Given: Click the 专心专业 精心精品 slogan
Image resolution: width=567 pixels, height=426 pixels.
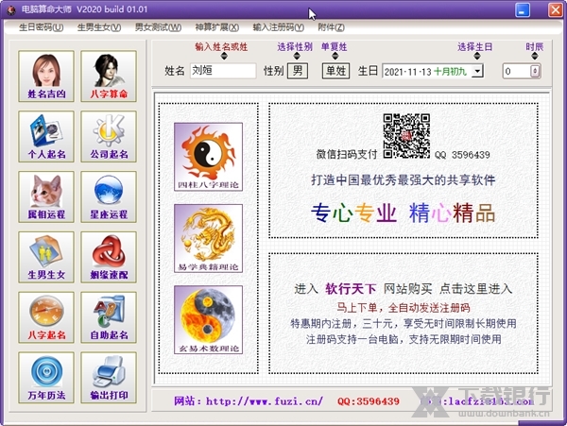Looking at the screenshot, I should pyautogui.click(x=403, y=213).
